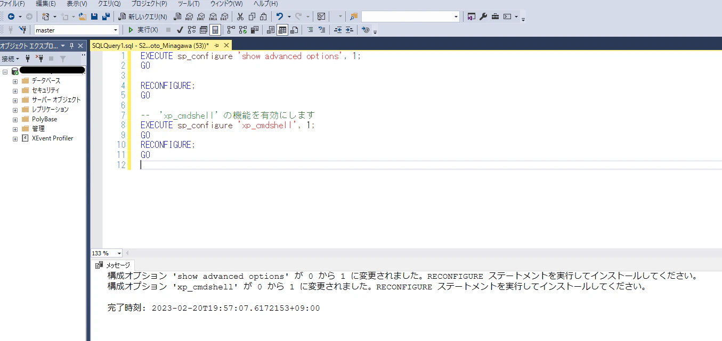Viewport: 722px width, 341px height.
Task: Expand the PolyBase folder node
Action: click(15, 119)
